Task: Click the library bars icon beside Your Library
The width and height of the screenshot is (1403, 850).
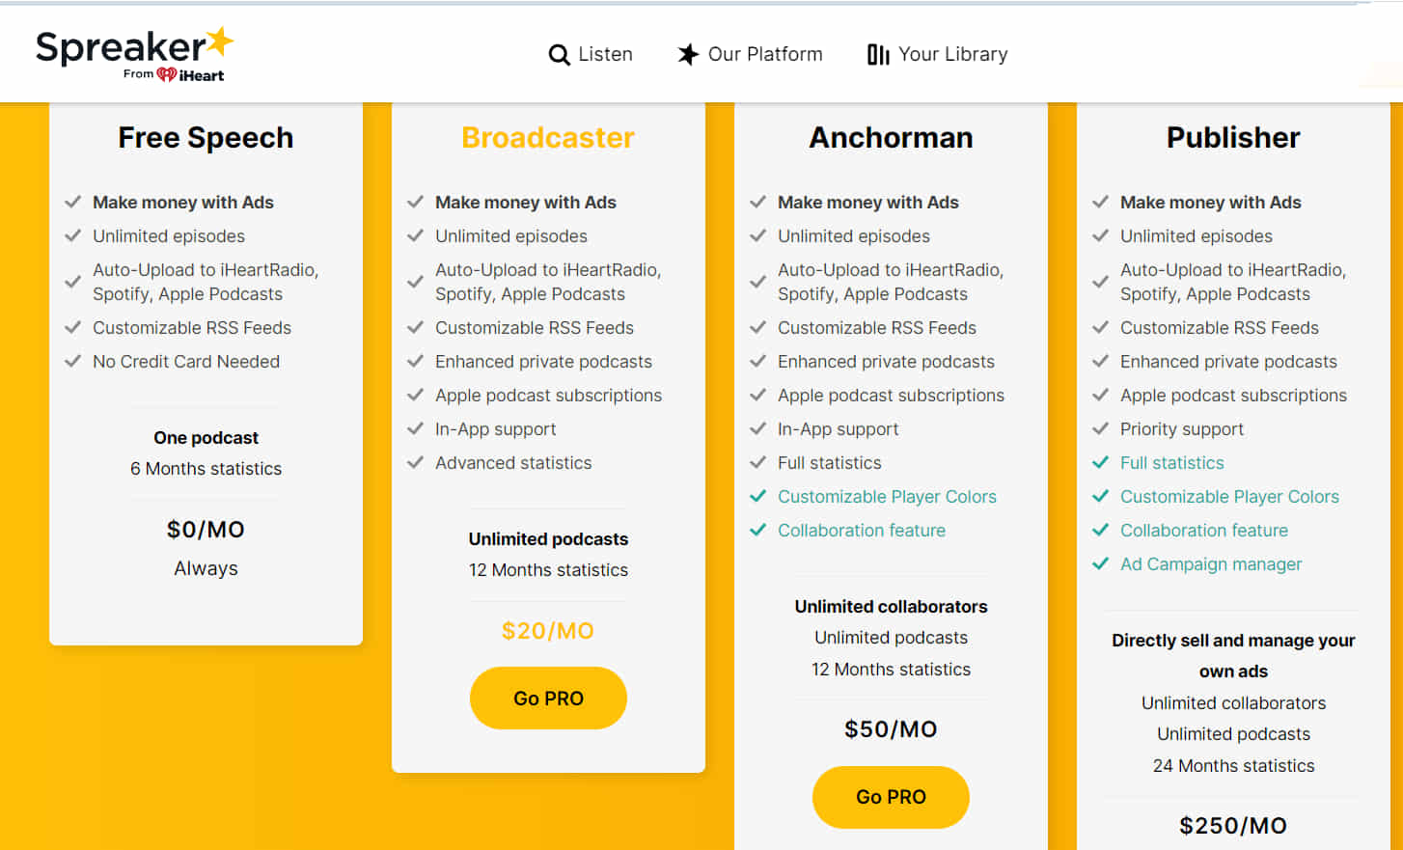Action: click(878, 55)
